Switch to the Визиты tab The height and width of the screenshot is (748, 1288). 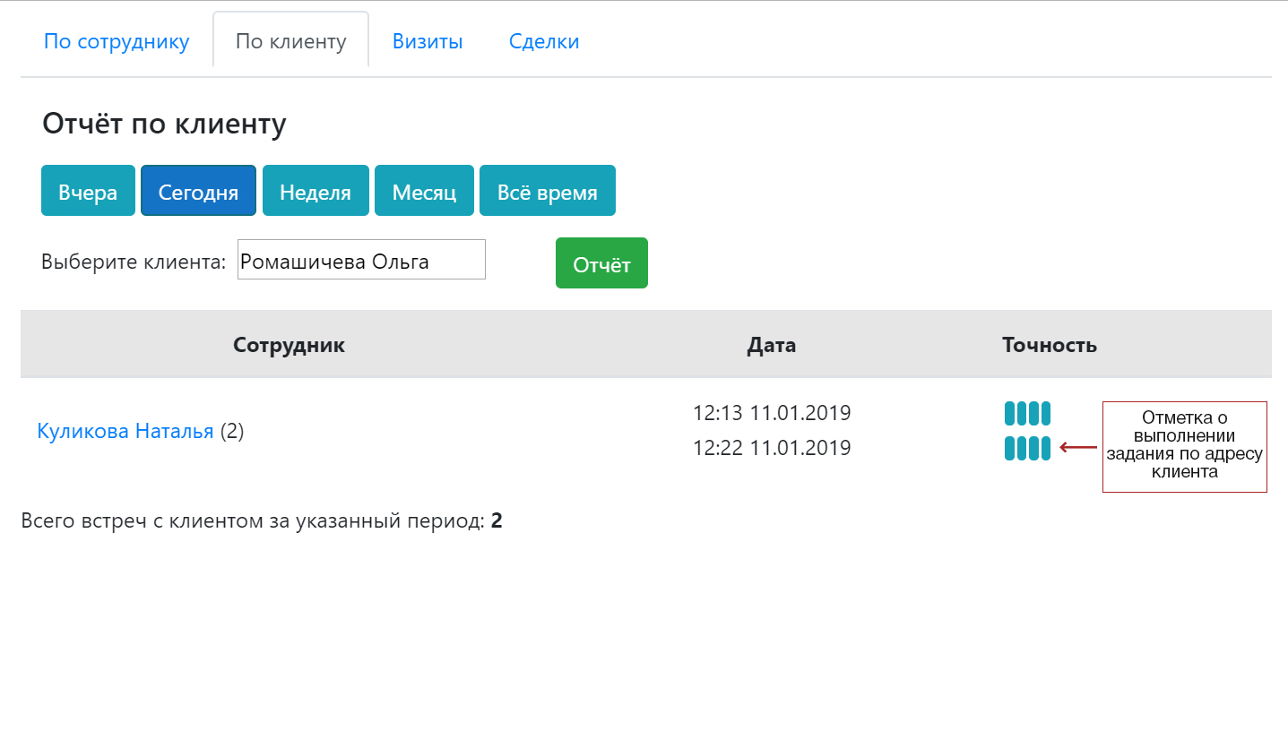click(x=428, y=41)
